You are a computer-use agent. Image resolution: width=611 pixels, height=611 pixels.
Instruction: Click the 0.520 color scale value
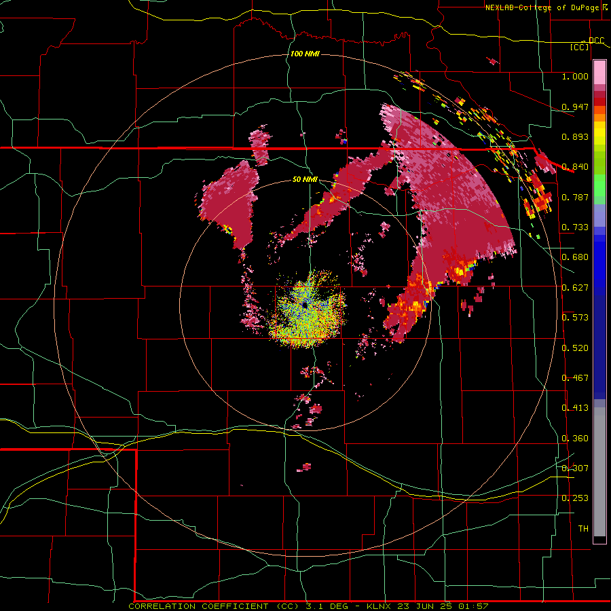coord(575,348)
